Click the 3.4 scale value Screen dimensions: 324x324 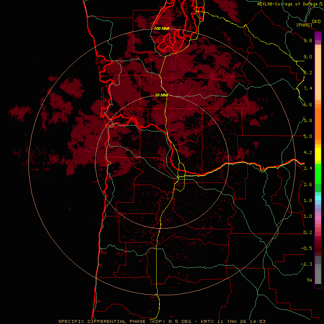tap(308, 168)
